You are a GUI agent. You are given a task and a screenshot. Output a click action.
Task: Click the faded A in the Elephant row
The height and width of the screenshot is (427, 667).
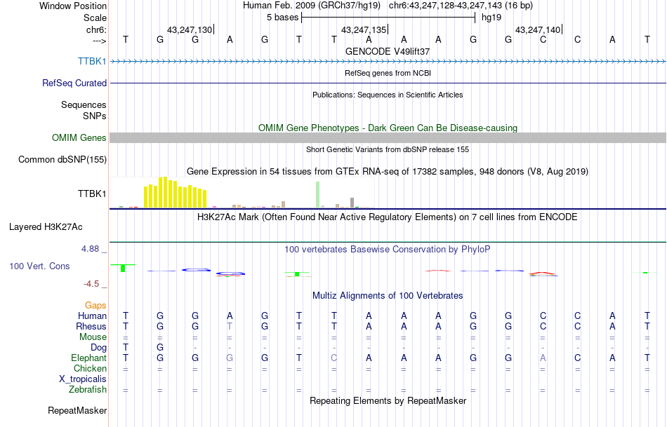point(543,358)
